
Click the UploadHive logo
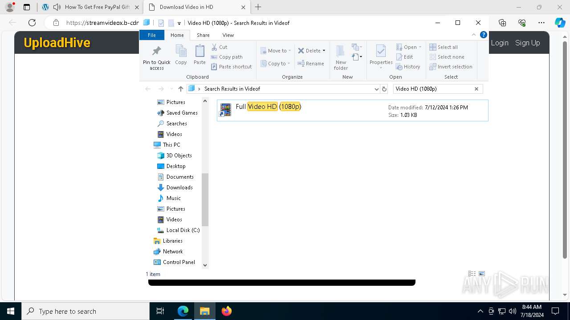tap(57, 43)
